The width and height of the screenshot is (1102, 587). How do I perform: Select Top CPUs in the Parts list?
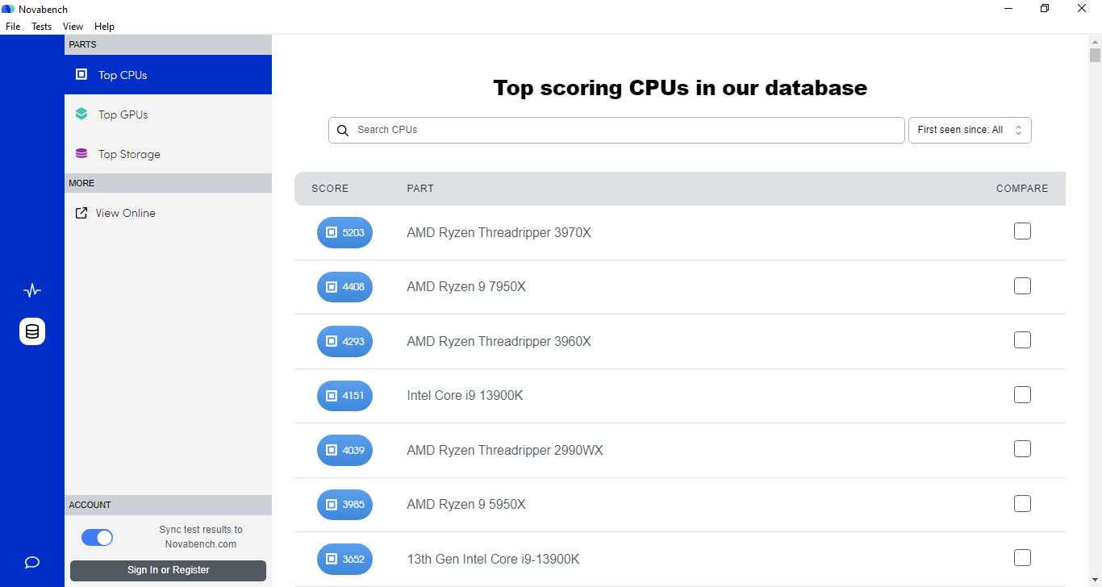[x=168, y=74]
